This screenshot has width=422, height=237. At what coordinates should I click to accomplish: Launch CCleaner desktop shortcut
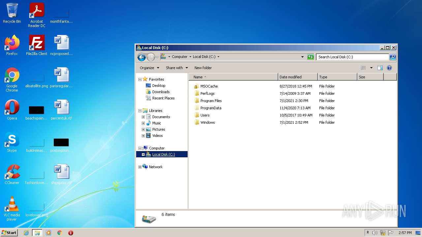click(12, 174)
